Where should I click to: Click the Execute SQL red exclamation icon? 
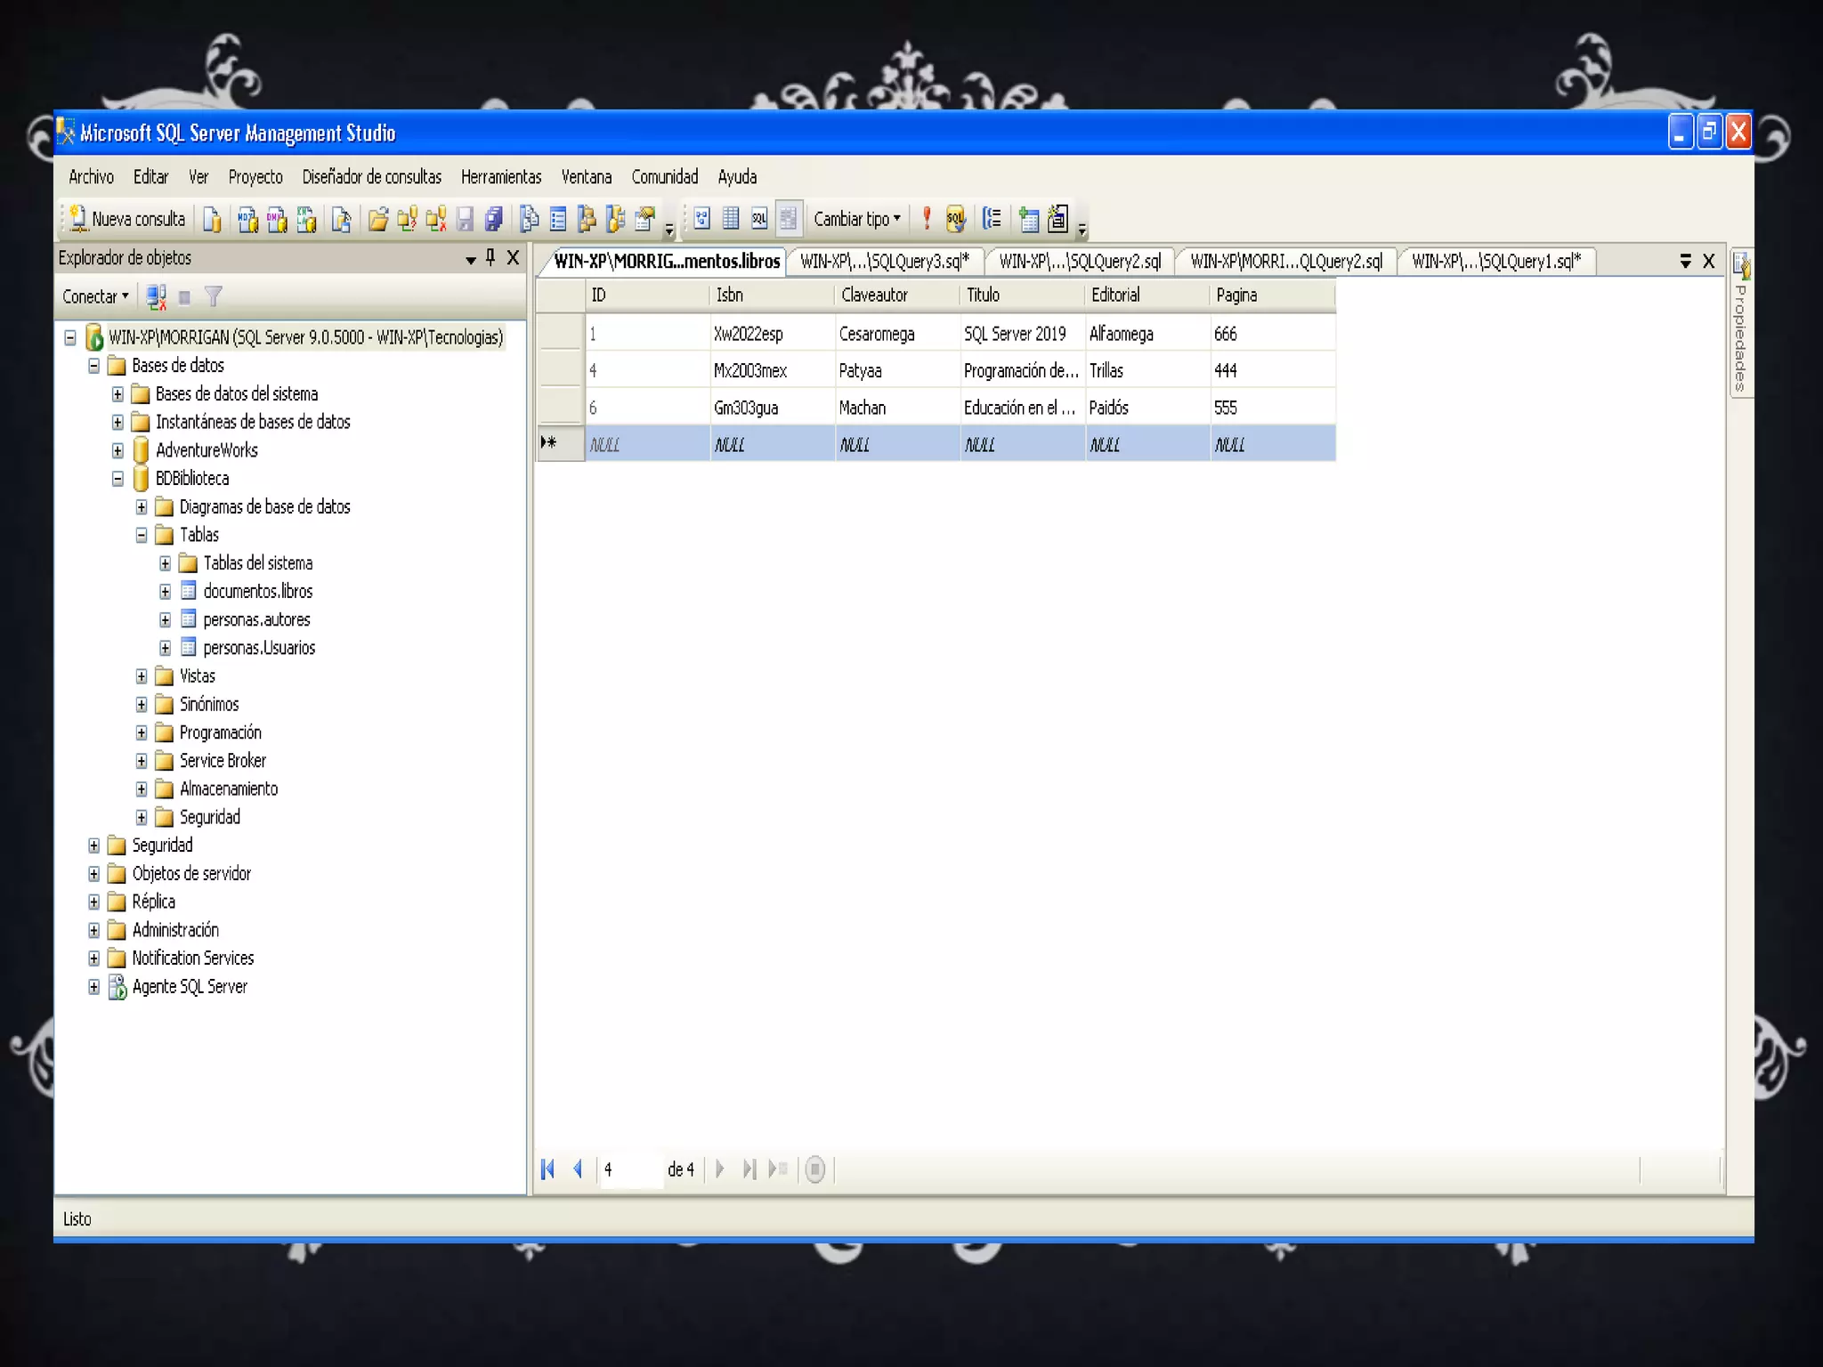(927, 219)
